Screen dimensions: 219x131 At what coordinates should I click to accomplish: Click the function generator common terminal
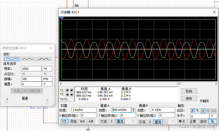26,102
